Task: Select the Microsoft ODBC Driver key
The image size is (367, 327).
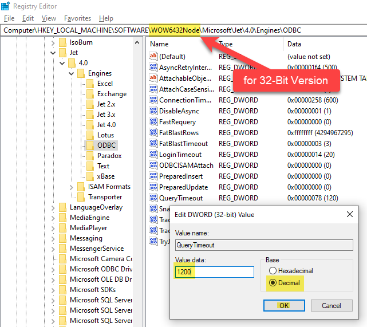Action: point(101,269)
